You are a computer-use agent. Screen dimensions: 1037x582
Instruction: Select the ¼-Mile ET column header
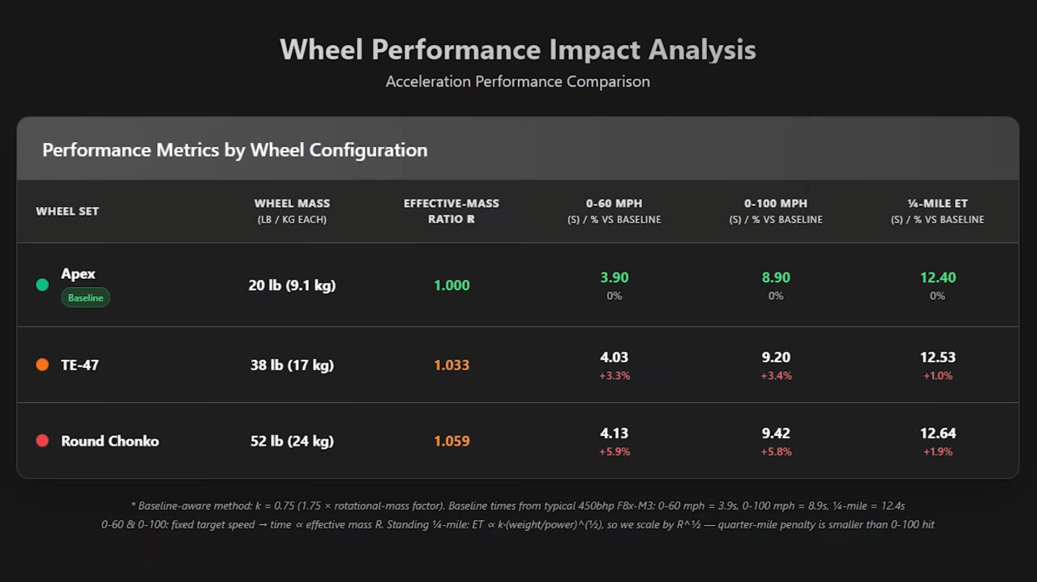[x=937, y=211]
